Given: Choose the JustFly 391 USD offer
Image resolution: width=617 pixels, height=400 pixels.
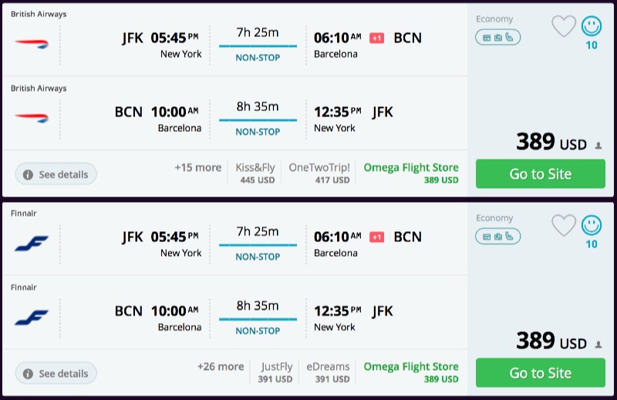Looking at the screenshot, I should [277, 372].
